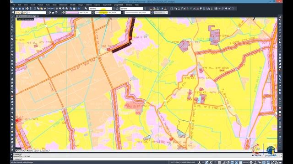293x164 pixels.
Task: Open the Edit menu
Action: point(20,5)
